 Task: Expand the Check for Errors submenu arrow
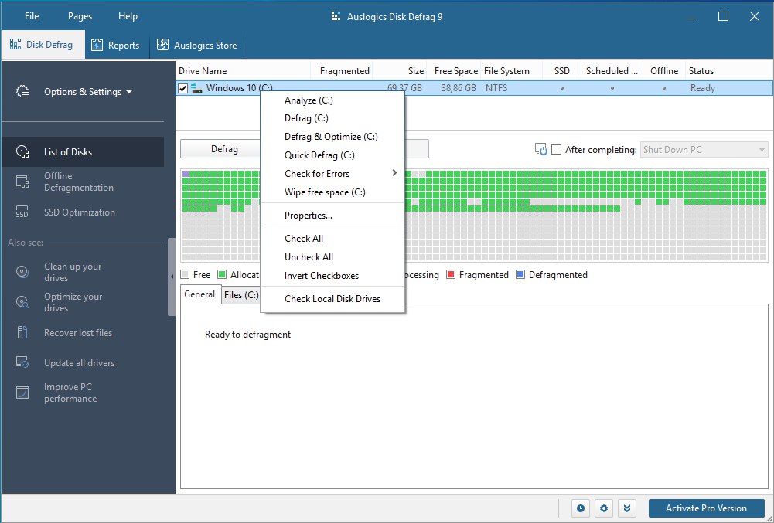pos(394,173)
